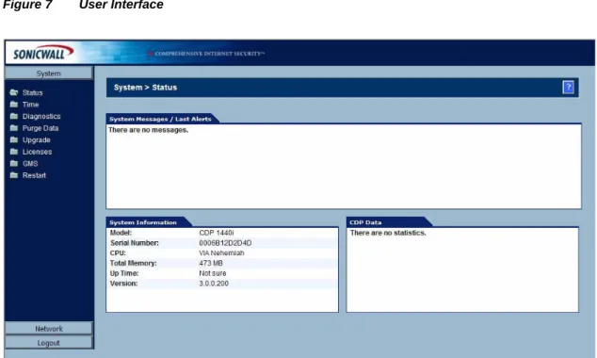Click the 'Up Time:' label
Image resolution: width=597 pixels, height=358 pixels.
pos(124,273)
